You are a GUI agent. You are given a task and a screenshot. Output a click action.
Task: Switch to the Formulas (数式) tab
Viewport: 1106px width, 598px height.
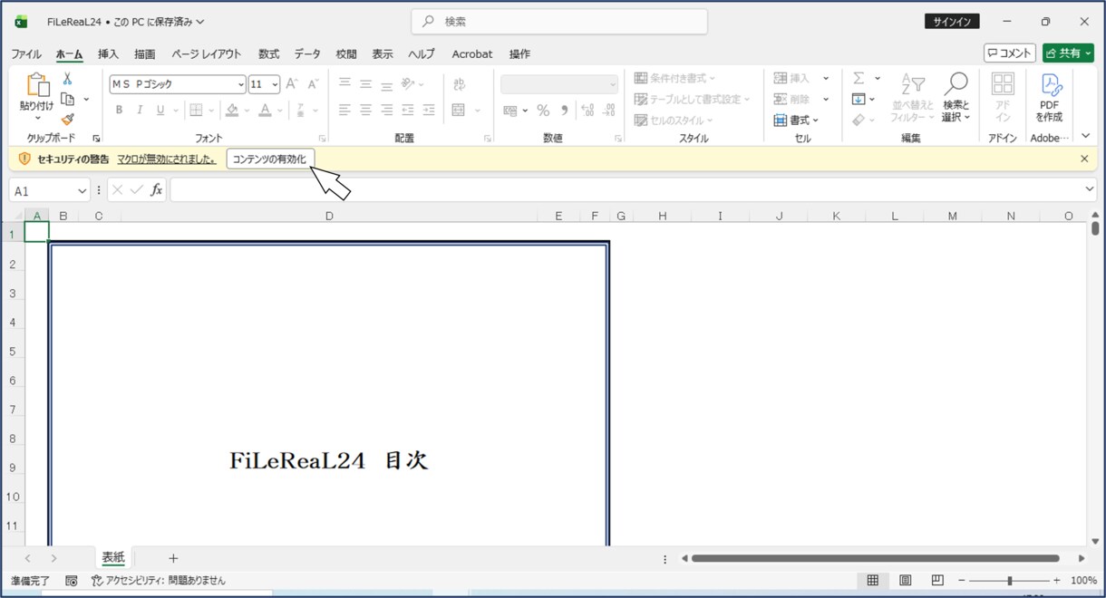point(268,53)
